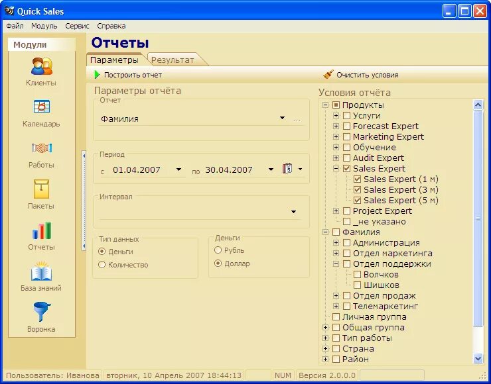Click the conditions tree scroll down arrow
Screen dimensions: 491x384
click(x=478, y=358)
